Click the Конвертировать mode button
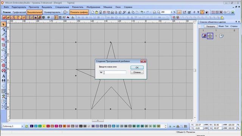Viewport: 242px width, 136px height. (x=52, y=12)
